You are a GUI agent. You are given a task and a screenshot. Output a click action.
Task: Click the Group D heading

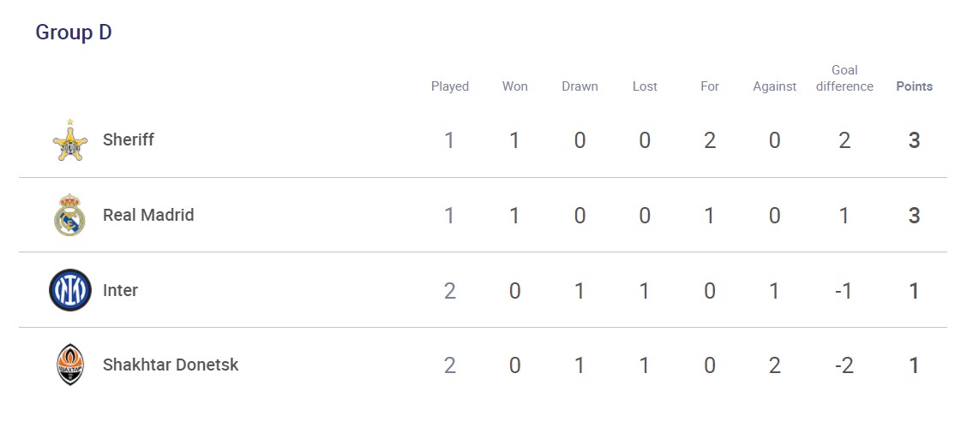point(74,33)
